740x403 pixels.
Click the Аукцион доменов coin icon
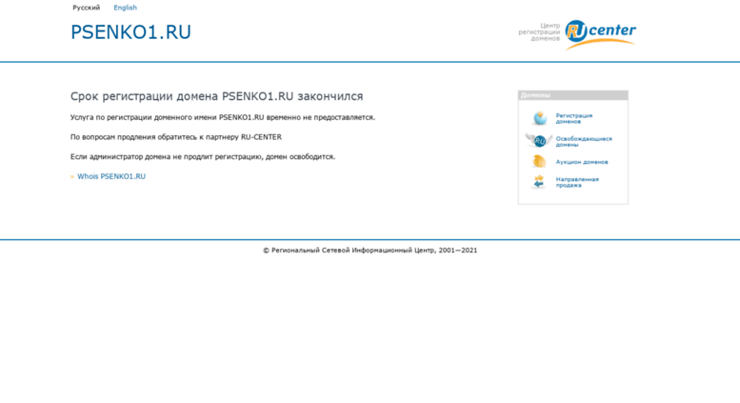539,161
